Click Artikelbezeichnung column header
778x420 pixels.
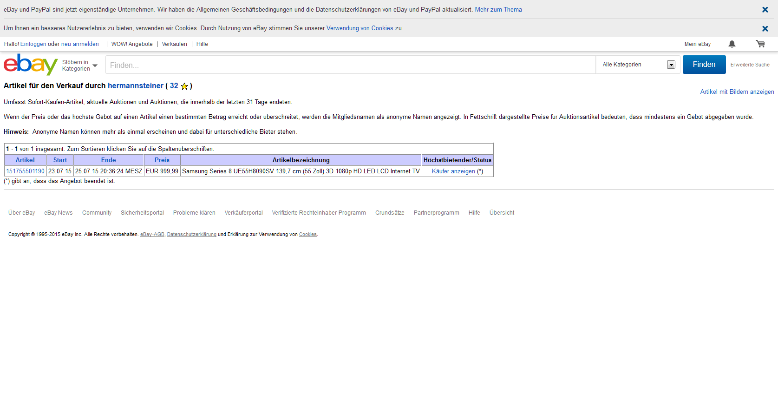point(301,160)
